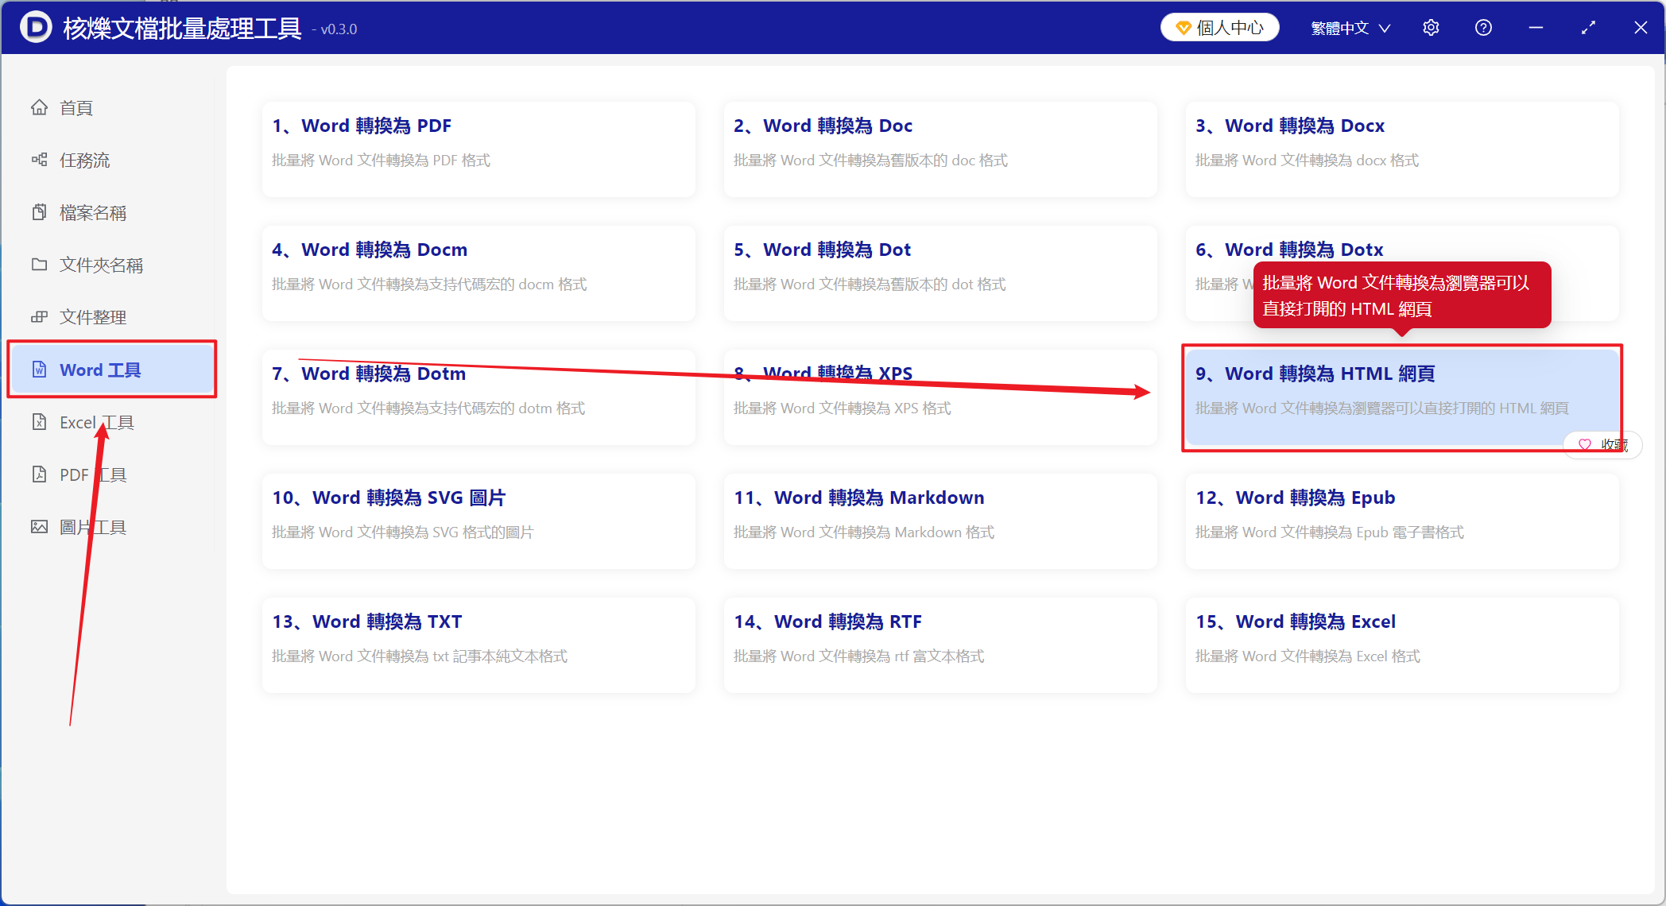1666x906 pixels.
Task: Click the heart favorite icon on card 9
Action: 1584,445
